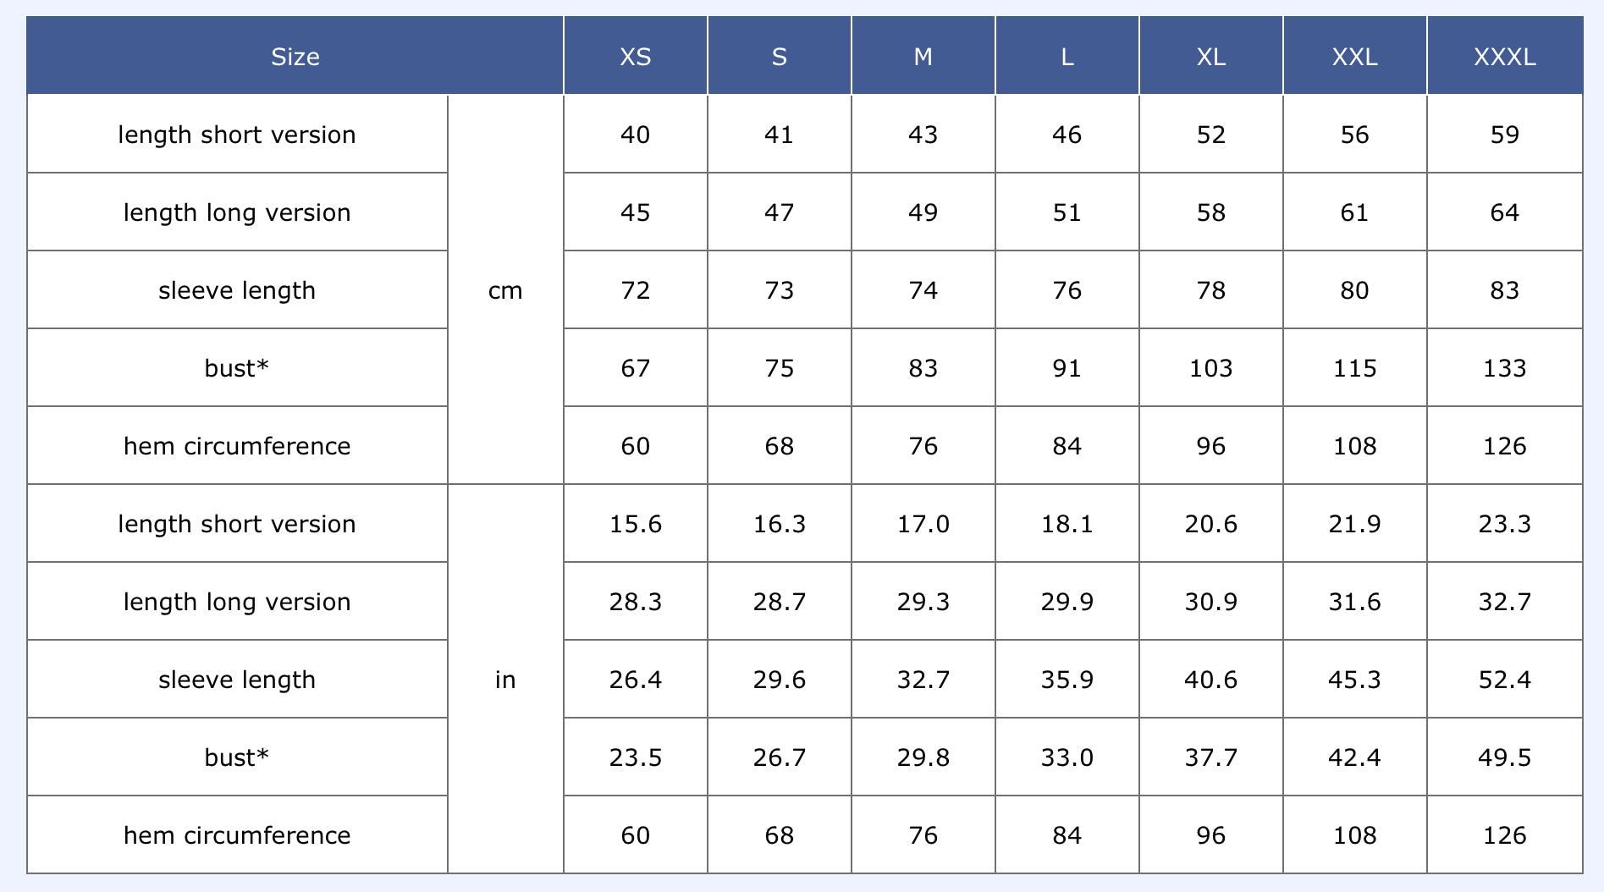Click the 52.4 sleeve length value
This screenshot has width=1604, height=892.
(x=1504, y=680)
